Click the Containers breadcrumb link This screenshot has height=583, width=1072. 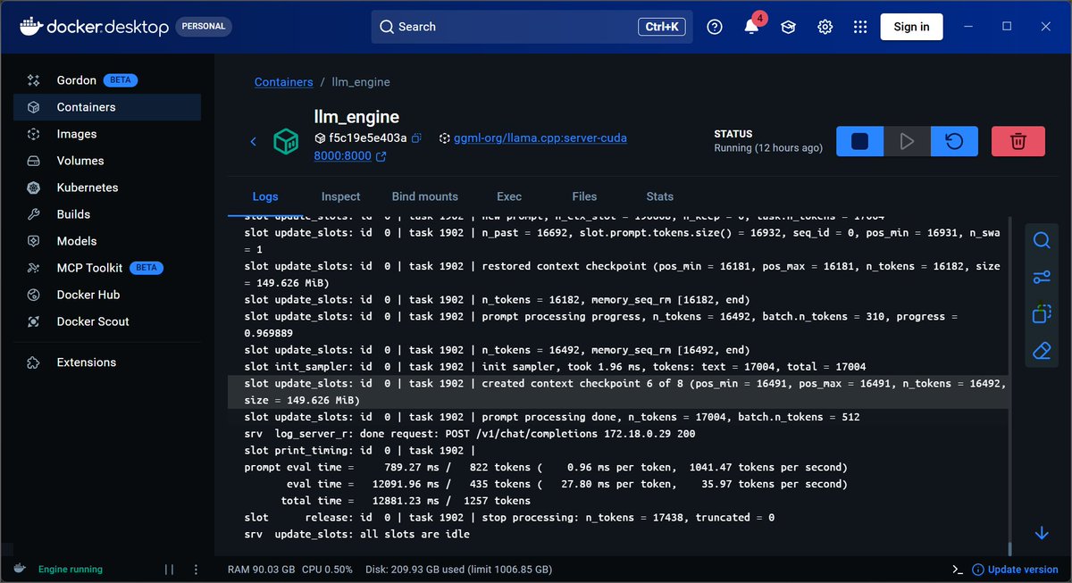point(283,82)
